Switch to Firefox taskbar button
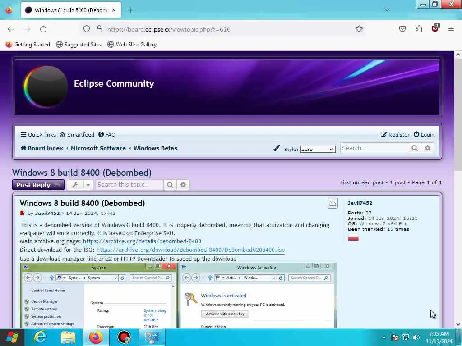The width and height of the screenshot is (462, 346). (96, 337)
